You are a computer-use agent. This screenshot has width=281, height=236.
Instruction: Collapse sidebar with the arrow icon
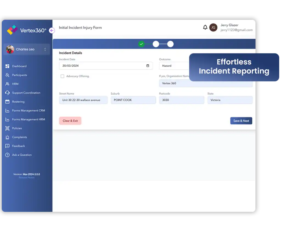(x=52, y=30)
